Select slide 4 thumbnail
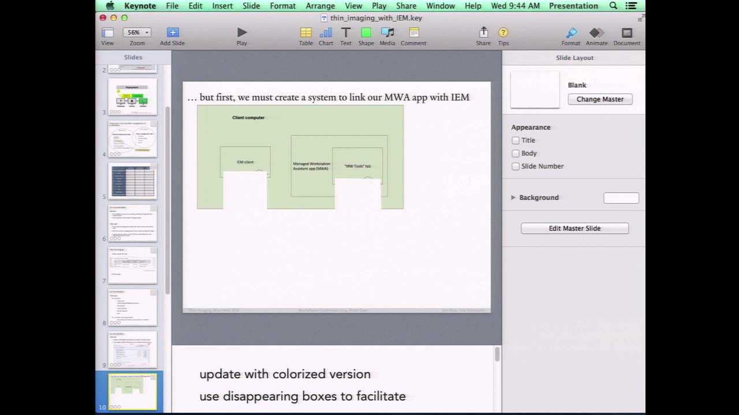Viewport: 739px width, 415px height. point(132,138)
